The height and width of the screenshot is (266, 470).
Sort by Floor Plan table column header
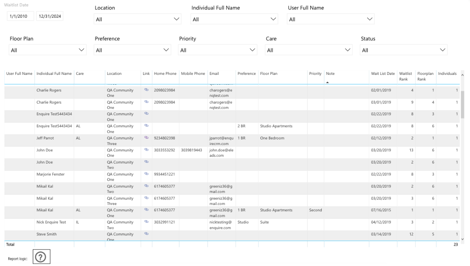tap(269, 74)
